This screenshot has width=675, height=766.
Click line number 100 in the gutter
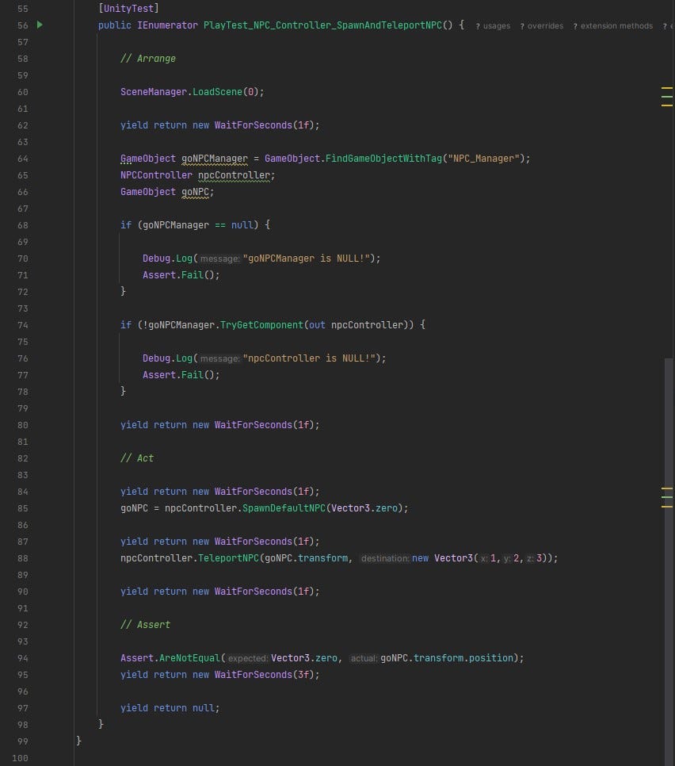[20, 758]
